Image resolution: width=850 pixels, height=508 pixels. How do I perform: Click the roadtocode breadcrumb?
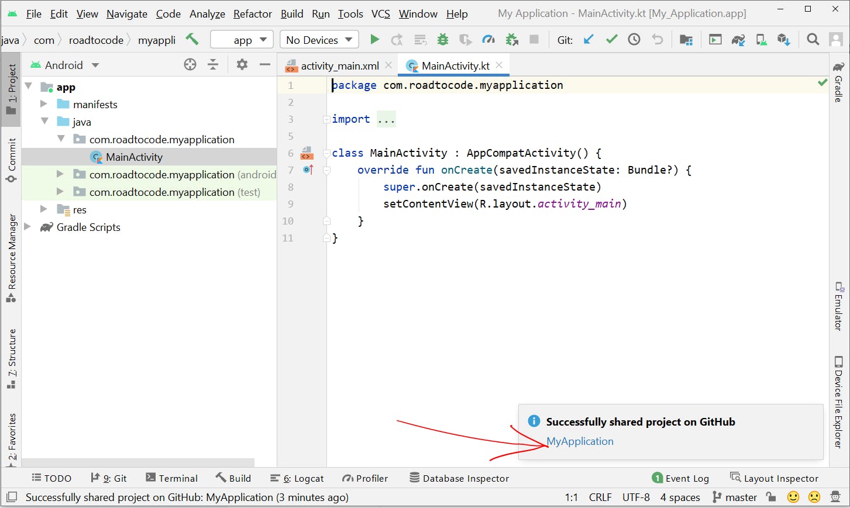(x=96, y=40)
